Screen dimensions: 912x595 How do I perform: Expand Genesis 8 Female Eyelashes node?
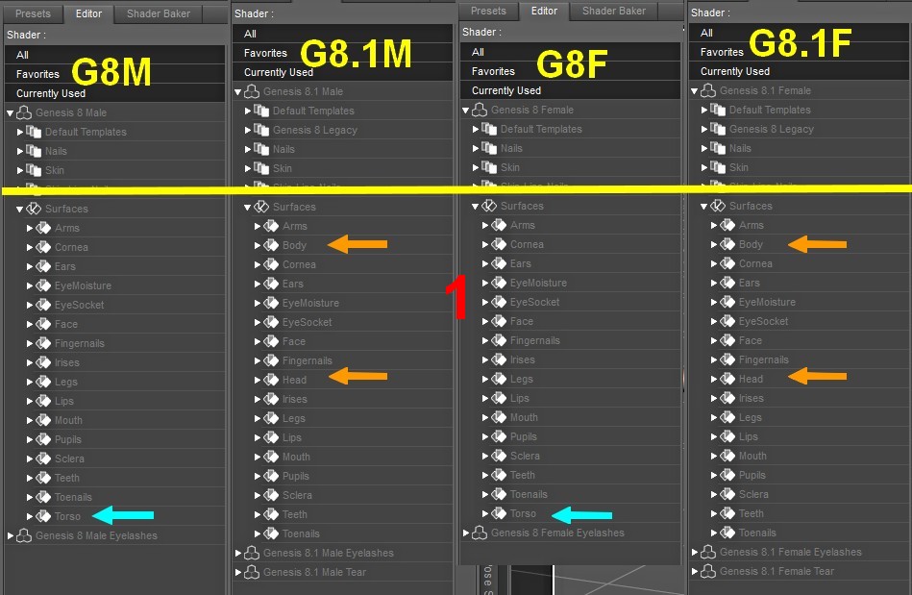tap(465, 533)
